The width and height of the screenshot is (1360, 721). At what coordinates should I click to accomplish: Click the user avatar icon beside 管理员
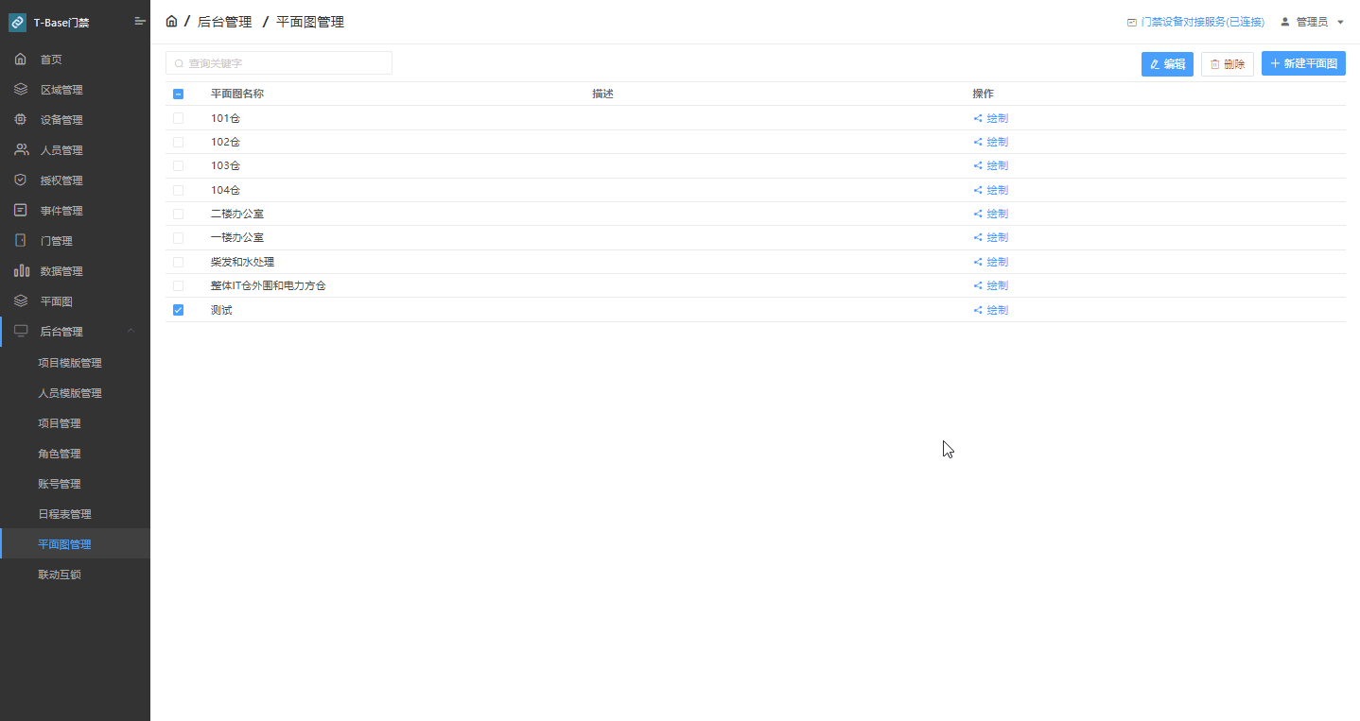click(1285, 22)
